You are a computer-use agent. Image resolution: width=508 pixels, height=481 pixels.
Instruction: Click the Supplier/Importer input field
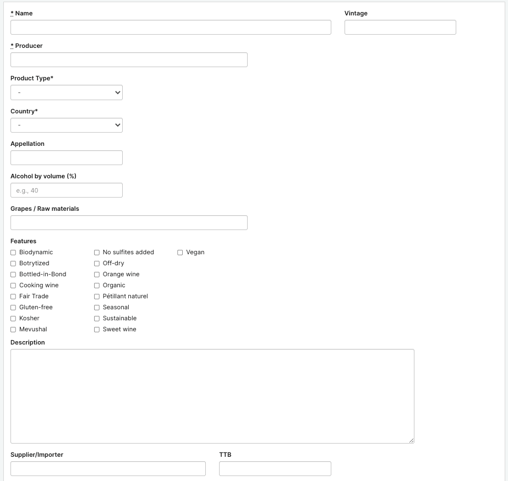coord(108,469)
